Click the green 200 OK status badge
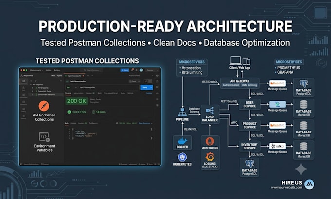Image resolution: width=331 pixels, height=199 pixels. 76,101
